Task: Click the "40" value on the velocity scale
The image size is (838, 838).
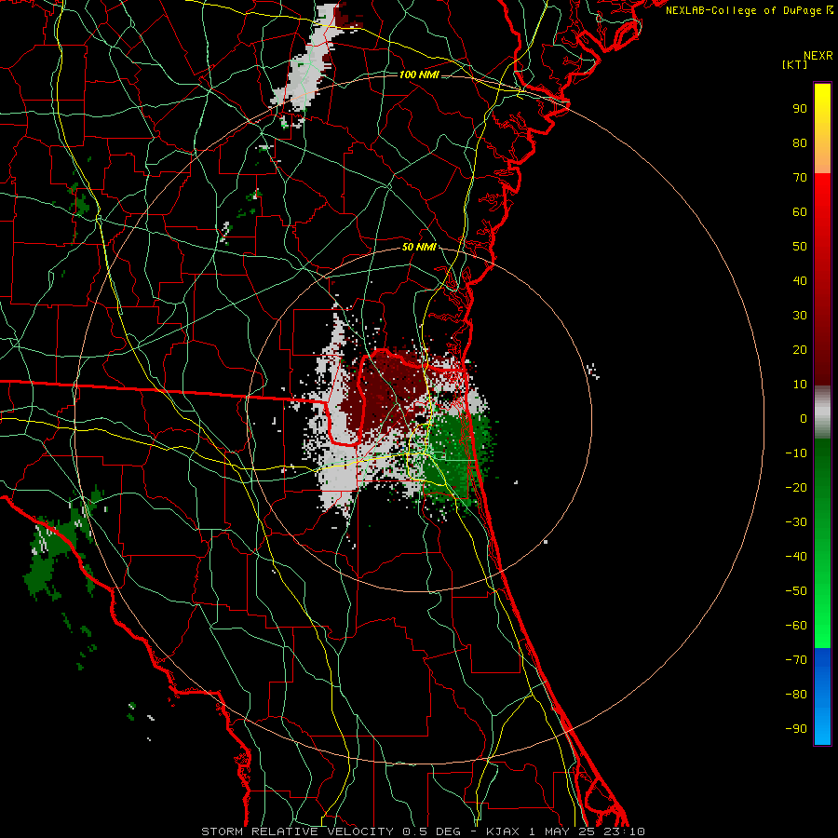Action: click(800, 280)
